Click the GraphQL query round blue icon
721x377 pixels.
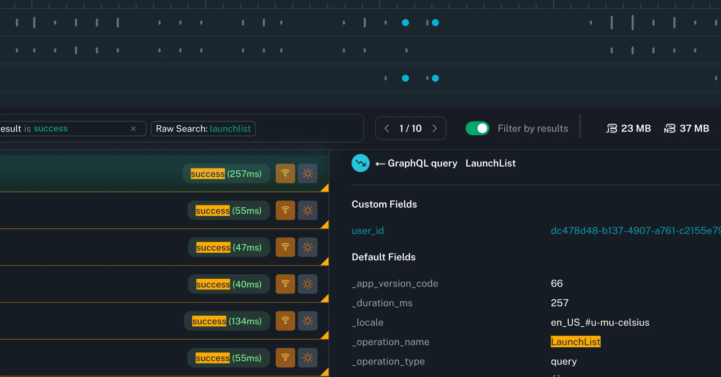(360, 163)
